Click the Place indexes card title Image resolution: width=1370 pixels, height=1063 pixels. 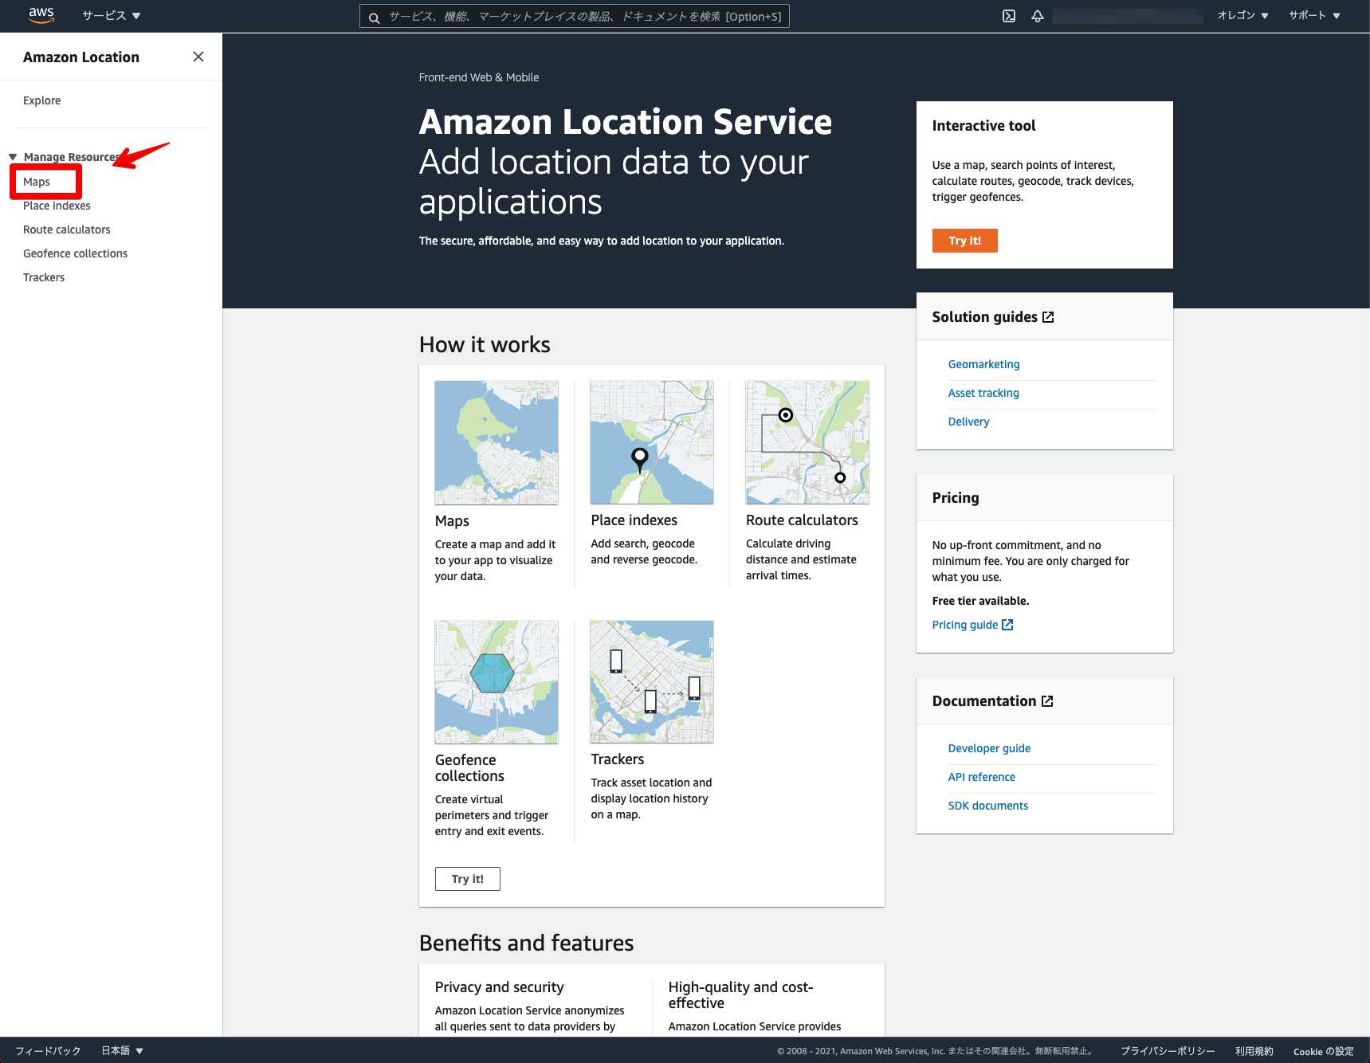634,520
